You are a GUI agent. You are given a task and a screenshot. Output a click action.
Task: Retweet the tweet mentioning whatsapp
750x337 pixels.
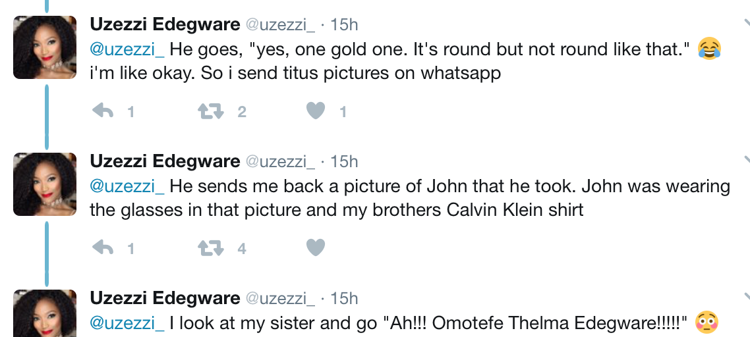tap(211, 112)
